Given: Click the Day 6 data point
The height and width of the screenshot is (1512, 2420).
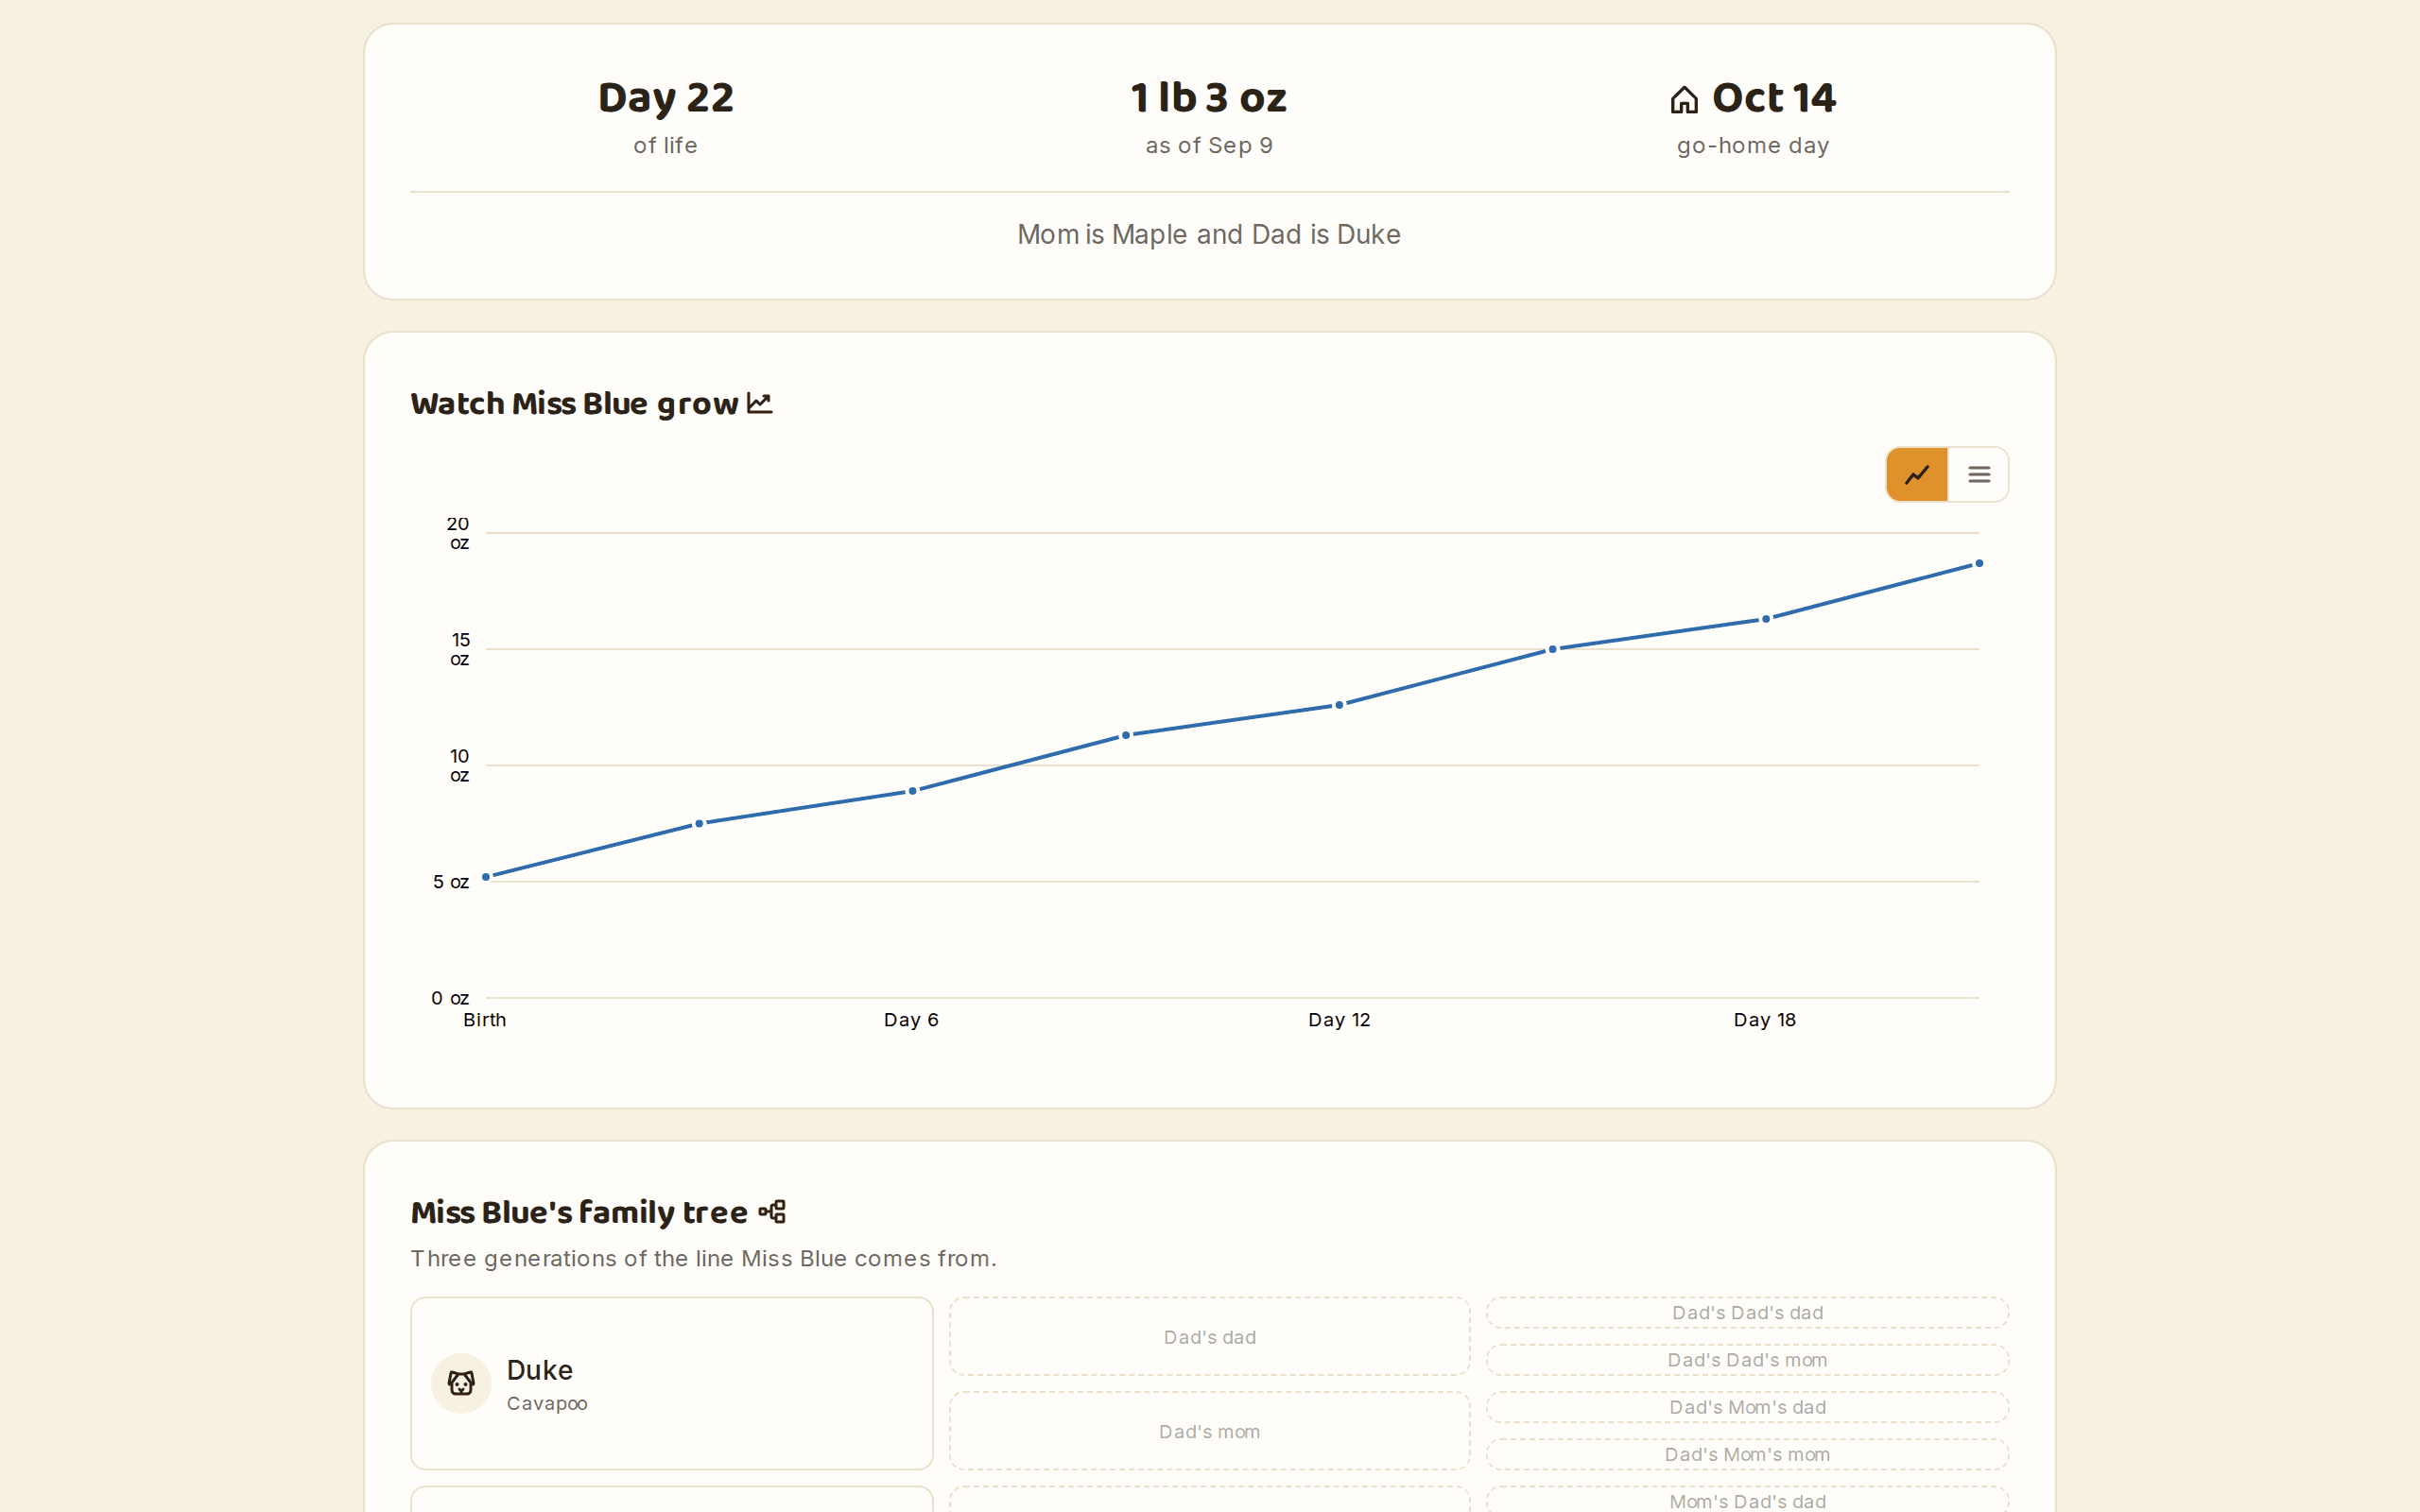Looking at the screenshot, I should tap(912, 791).
